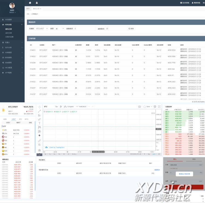The height and width of the screenshot is (203, 205).
Task: Open the order type dropdown in the filter bar
Action: point(59,28)
